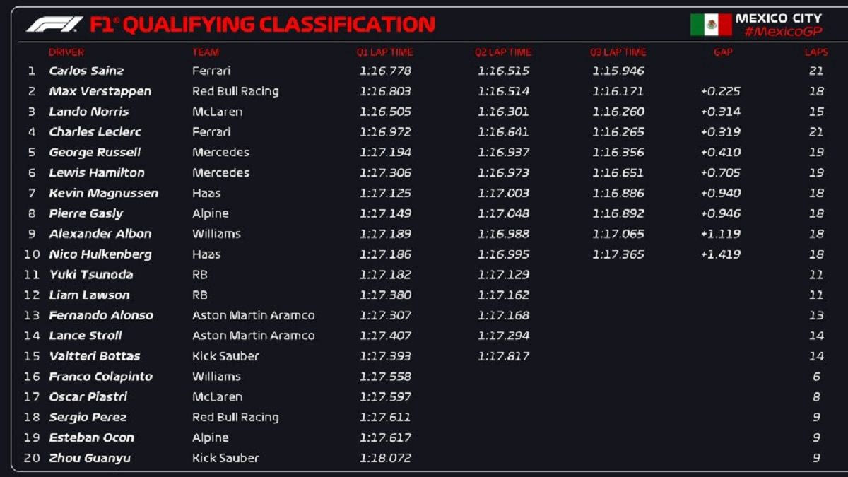The width and height of the screenshot is (848, 477).
Task: Click the LAPS column header
Action: (x=816, y=52)
